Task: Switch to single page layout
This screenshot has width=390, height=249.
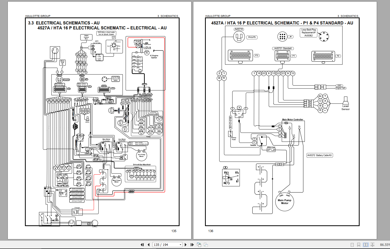Action: (352, 245)
